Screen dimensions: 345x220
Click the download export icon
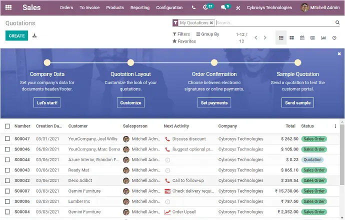(34, 35)
